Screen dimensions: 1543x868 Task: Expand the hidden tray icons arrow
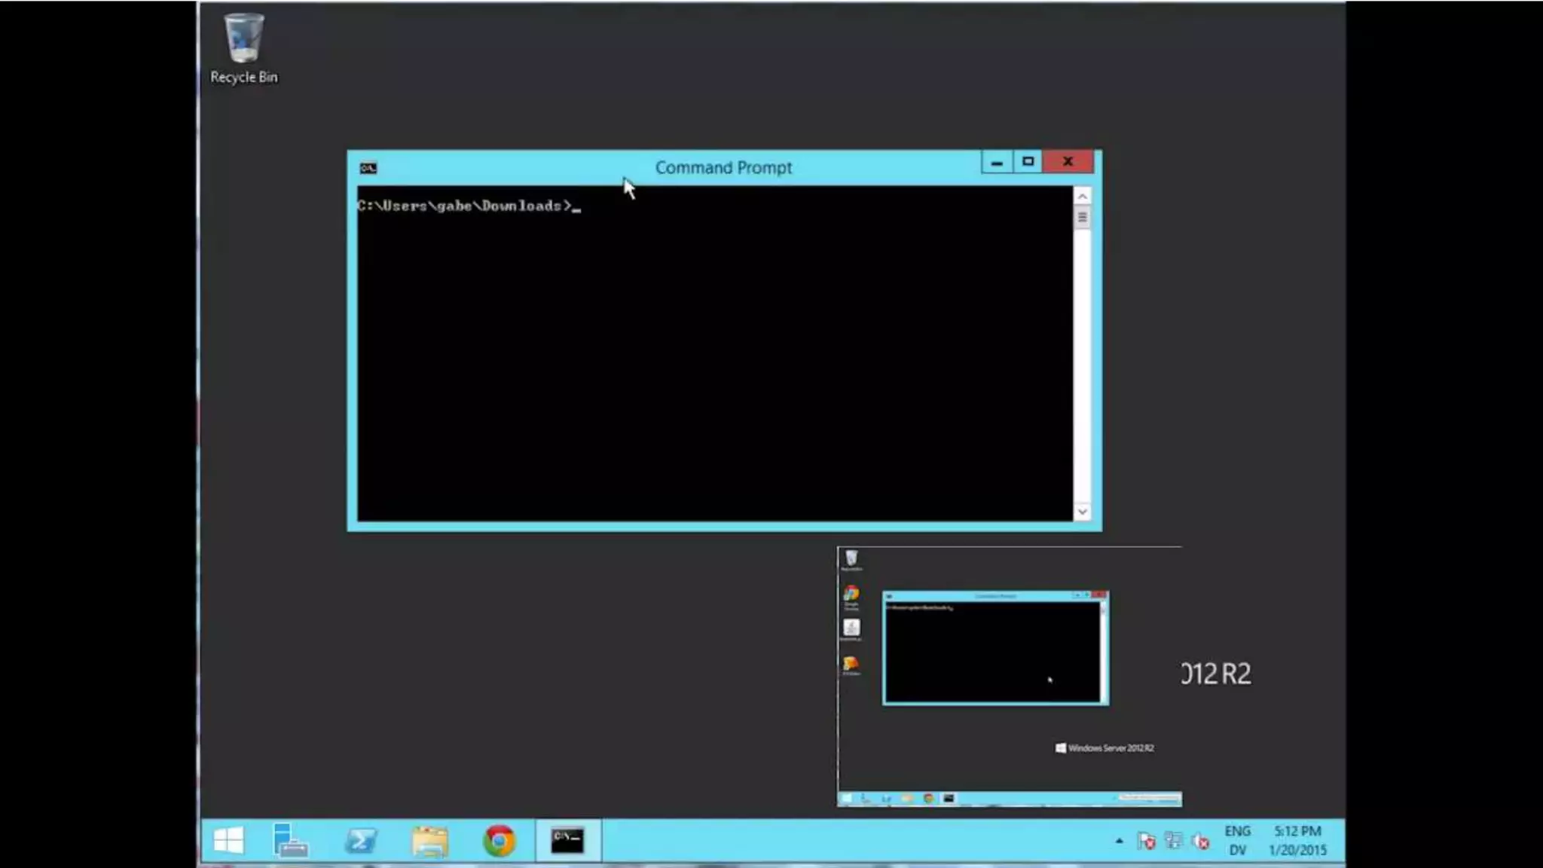[x=1119, y=841]
